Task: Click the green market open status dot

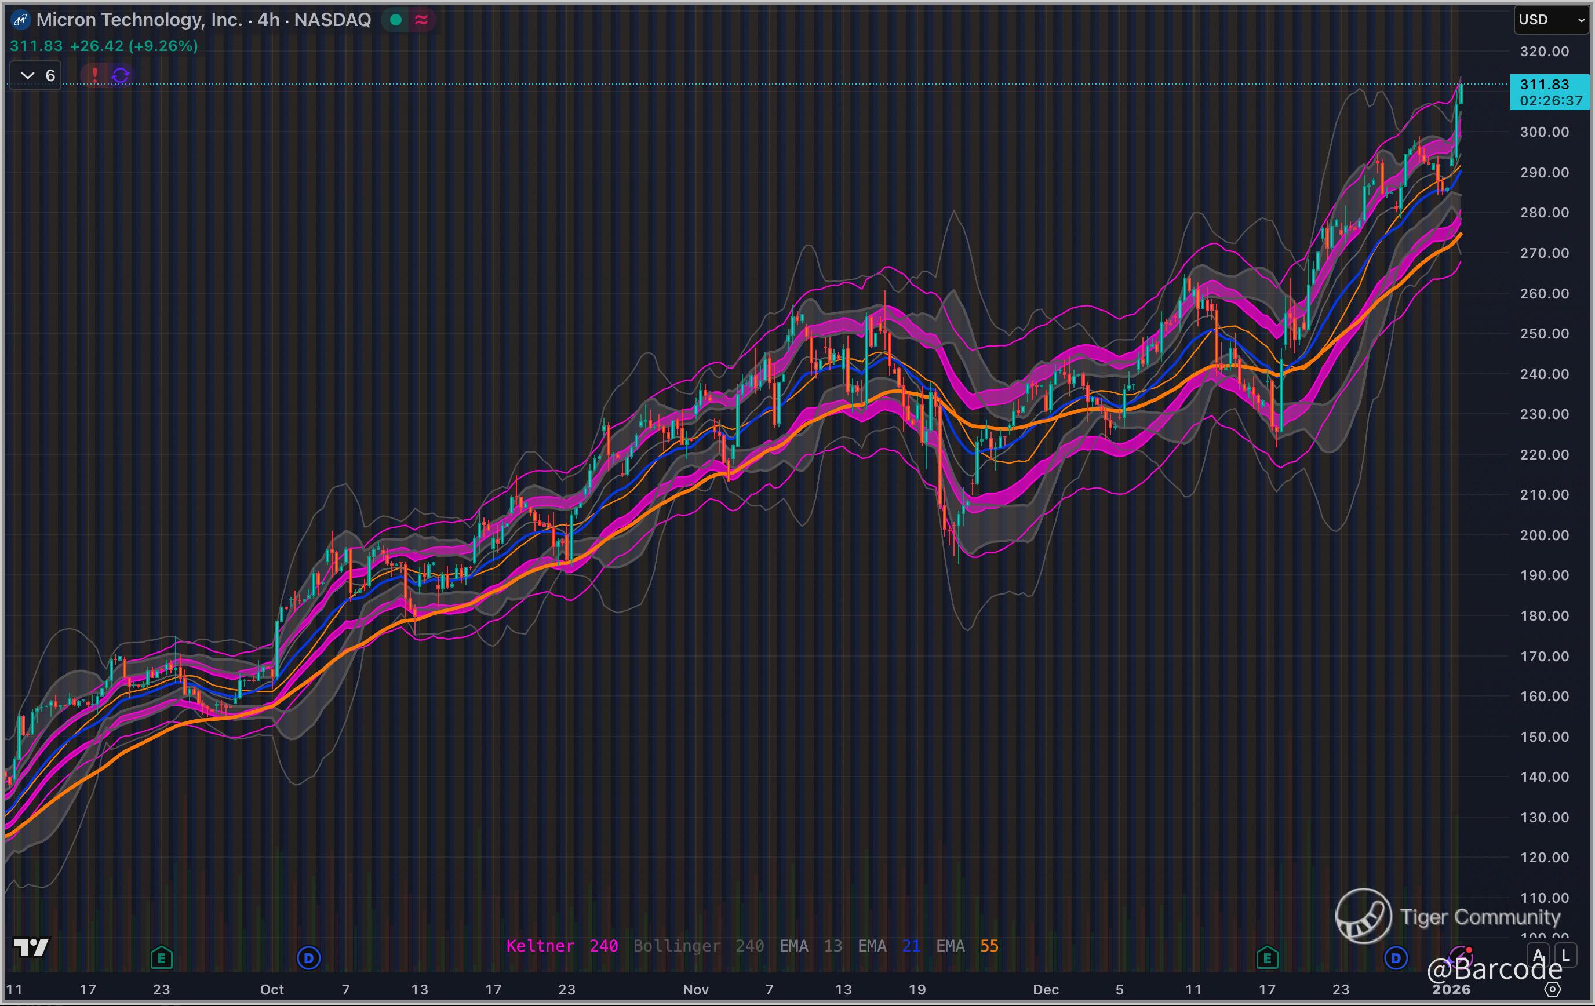Action: coord(396,20)
